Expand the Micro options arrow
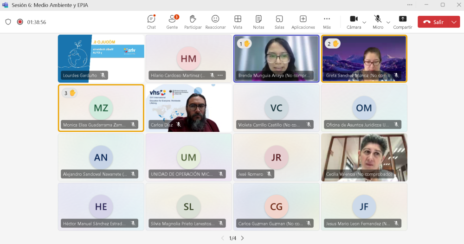 [388, 22]
